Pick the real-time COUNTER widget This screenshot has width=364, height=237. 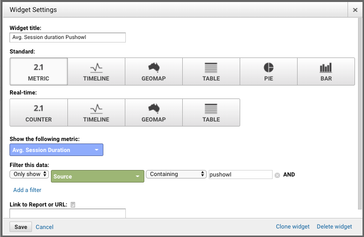39,112
